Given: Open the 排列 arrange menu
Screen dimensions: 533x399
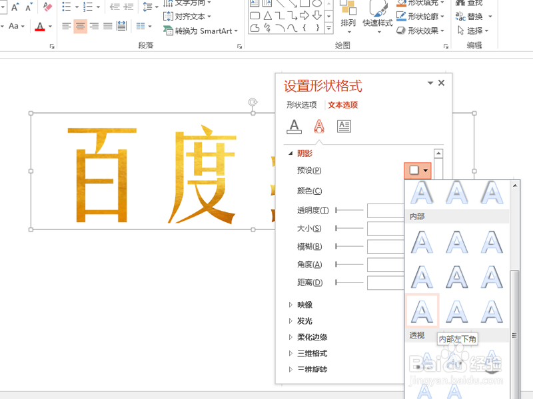Looking at the screenshot, I should 348,17.
